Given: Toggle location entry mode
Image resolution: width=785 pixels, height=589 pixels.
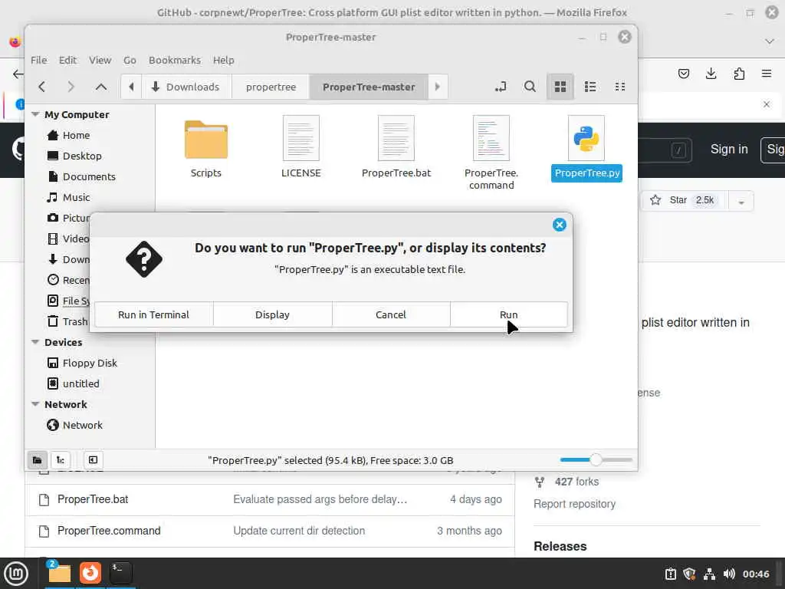Looking at the screenshot, I should [x=501, y=87].
